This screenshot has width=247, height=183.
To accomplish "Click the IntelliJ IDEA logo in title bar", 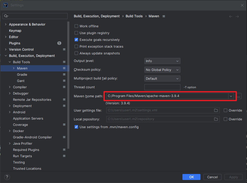I will 5,5.
